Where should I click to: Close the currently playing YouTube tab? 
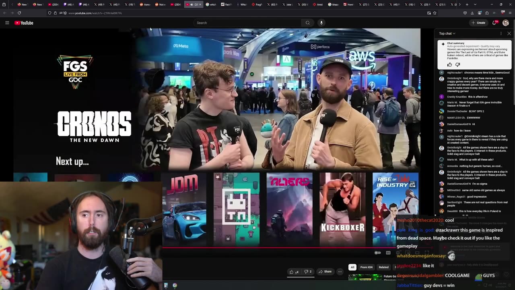pyautogui.click(x=200, y=4)
